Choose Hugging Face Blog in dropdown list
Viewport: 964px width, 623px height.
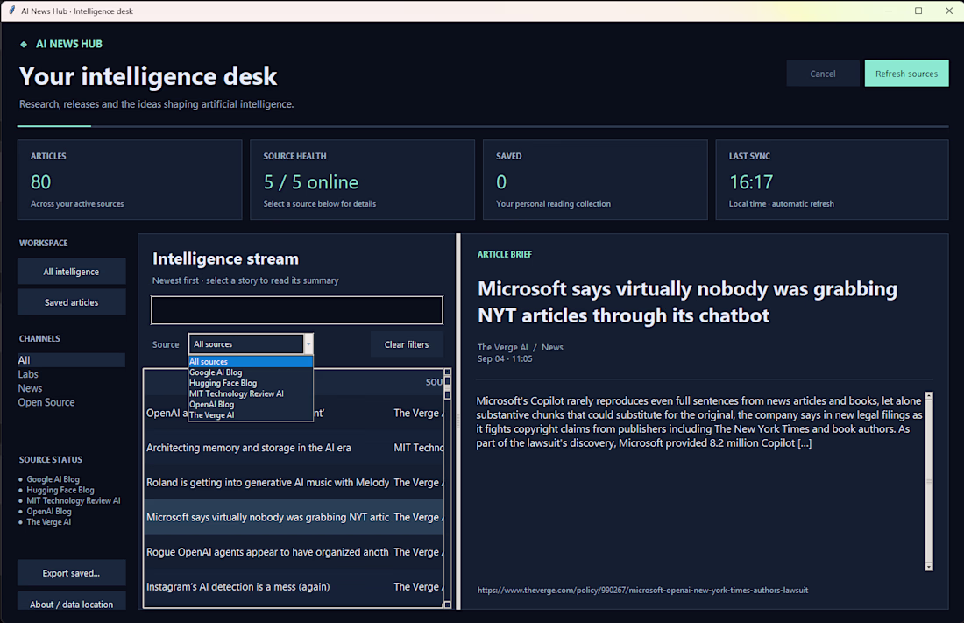coord(251,383)
